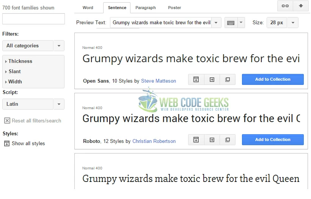Click the download arrow icon at top right
Viewport: 311px width, 199px height.
click(301, 6)
